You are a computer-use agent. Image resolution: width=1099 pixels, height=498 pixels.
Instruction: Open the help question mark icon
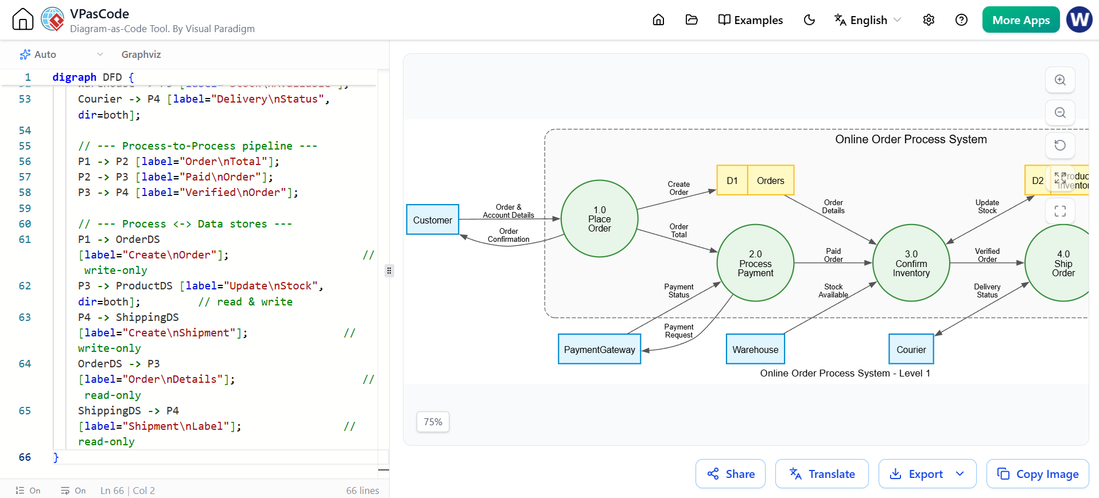[x=961, y=20]
